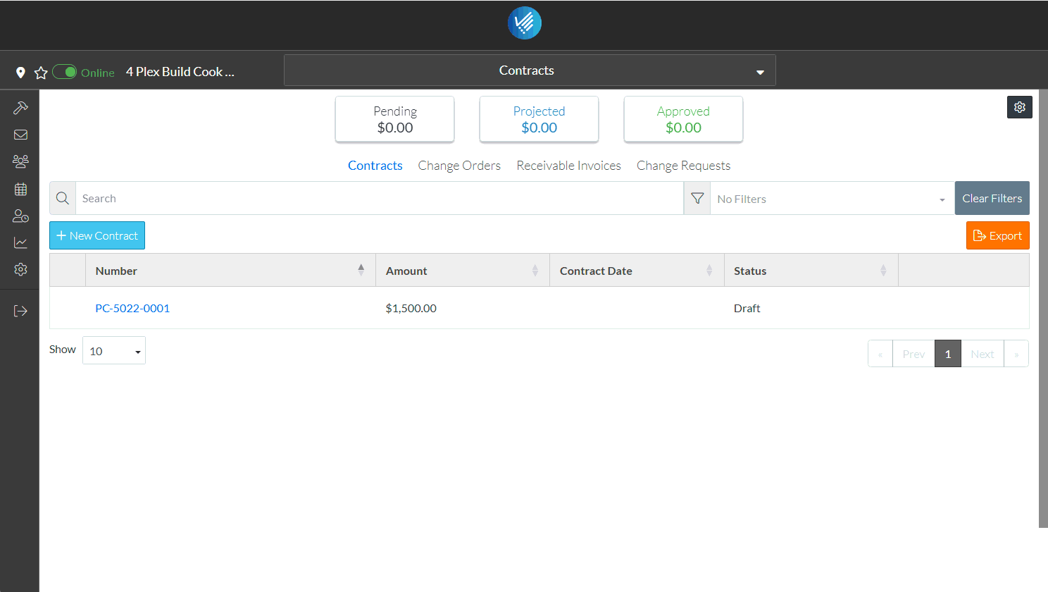Toggle the Online switch off
The width and height of the screenshot is (1048, 592).
click(64, 72)
